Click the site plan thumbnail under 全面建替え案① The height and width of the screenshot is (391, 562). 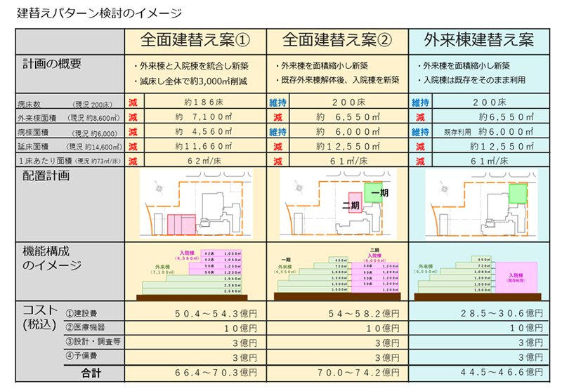click(195, 204)
